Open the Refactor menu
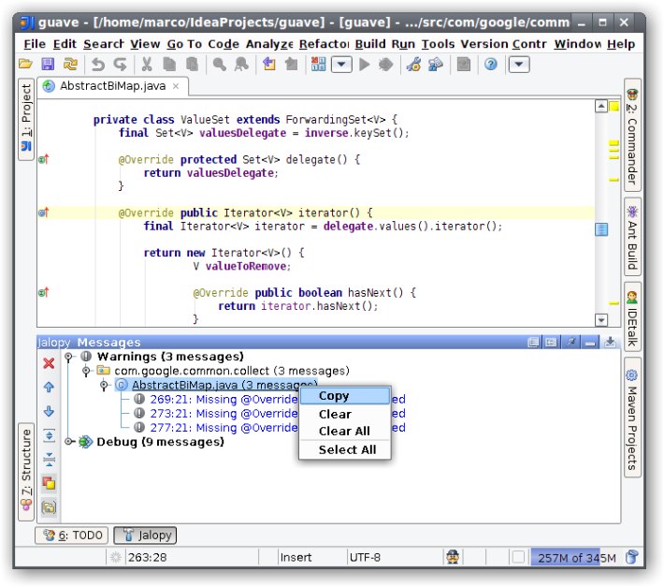The image size is (664, 587). coord(324,44)
